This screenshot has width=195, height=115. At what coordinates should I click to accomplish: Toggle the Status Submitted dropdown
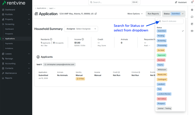coord(174,14)
